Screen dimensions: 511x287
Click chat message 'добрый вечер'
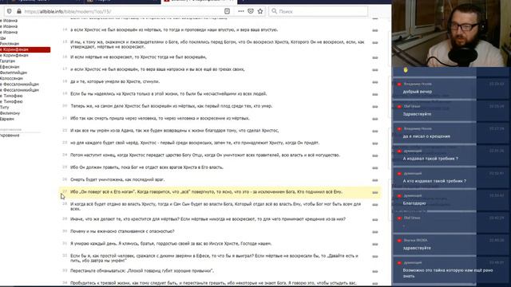[417, 92]
